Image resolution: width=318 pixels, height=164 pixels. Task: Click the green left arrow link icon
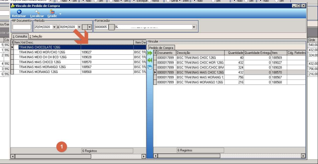click(150, 53)
